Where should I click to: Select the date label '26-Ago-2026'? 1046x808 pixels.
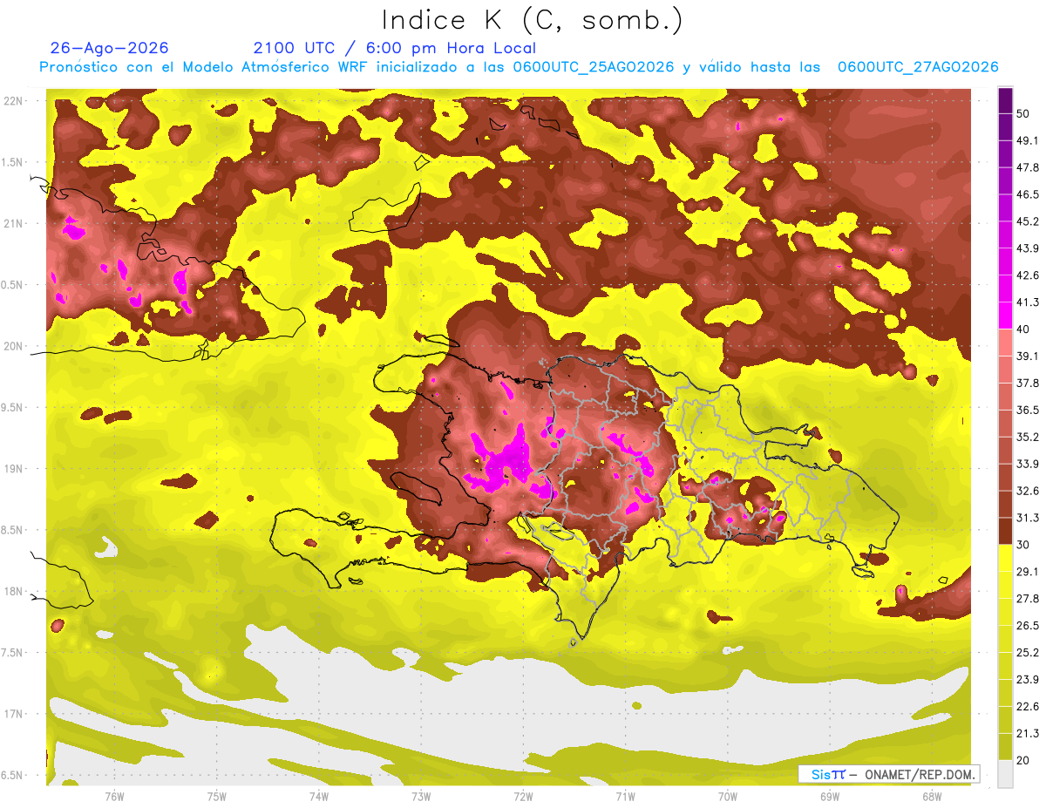(x=110, y=48)
